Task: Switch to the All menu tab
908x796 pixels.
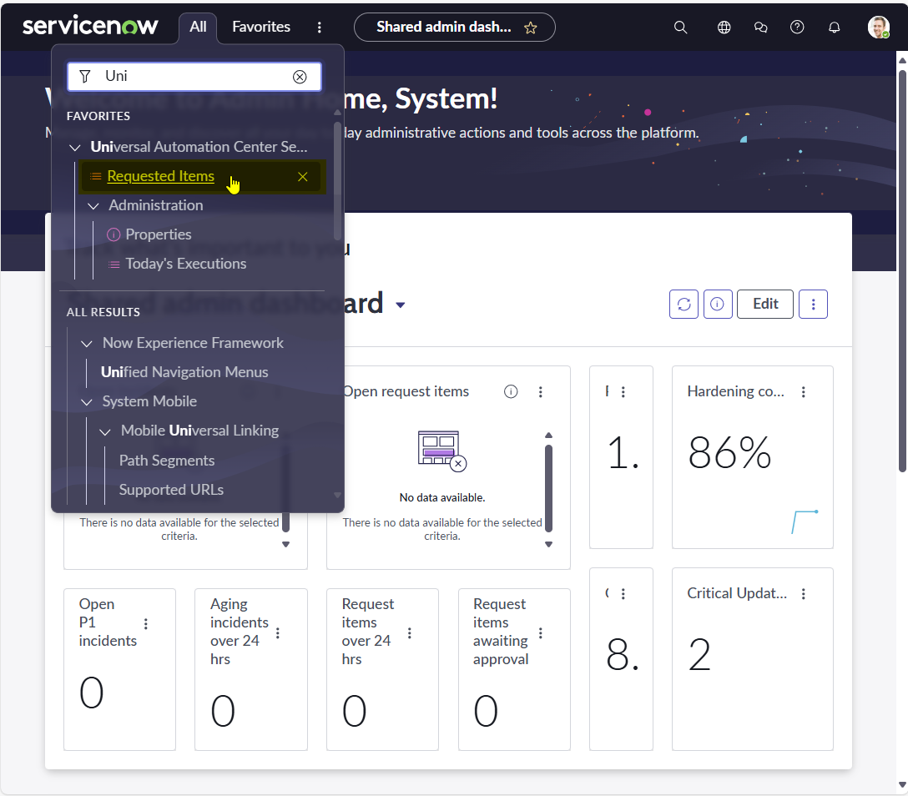Action: 198,28
